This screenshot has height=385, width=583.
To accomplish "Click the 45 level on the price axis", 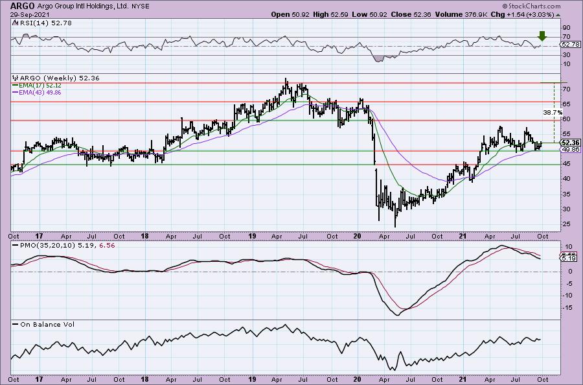I will pos(566,164).
